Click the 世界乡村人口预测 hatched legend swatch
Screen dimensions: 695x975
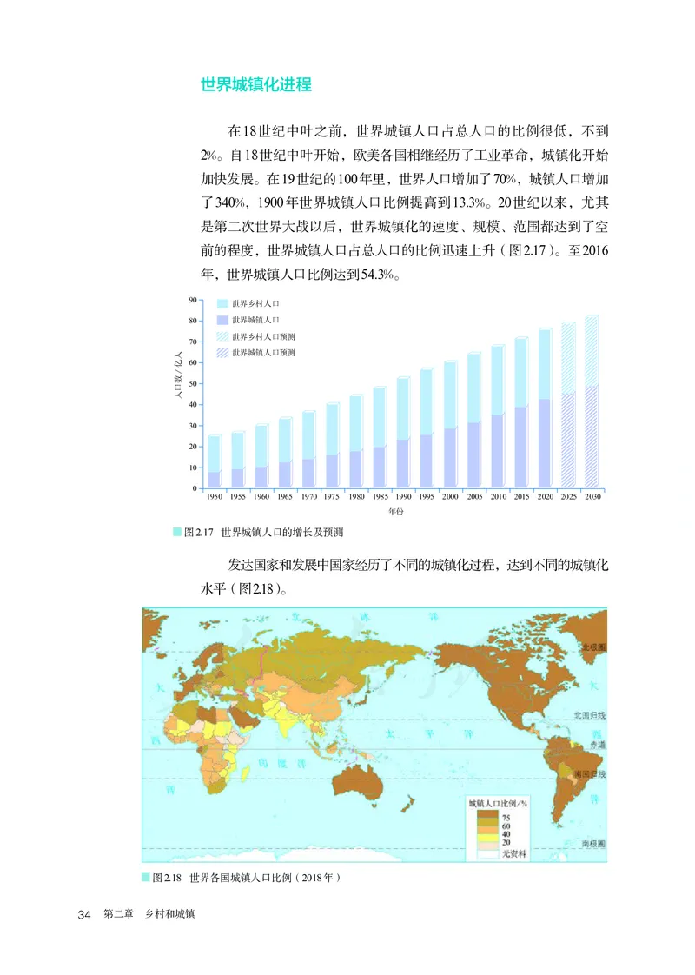[222, 337]
